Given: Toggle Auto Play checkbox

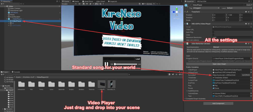Looking at the screenshot, I should coord(213,32).
